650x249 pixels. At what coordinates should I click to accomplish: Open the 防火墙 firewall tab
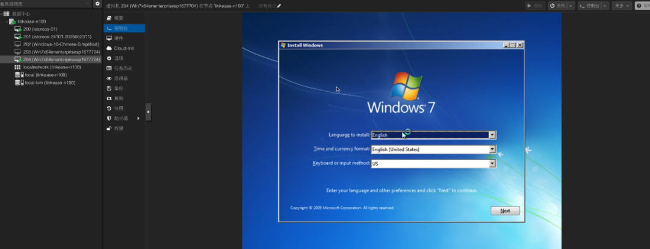[125, 119]
